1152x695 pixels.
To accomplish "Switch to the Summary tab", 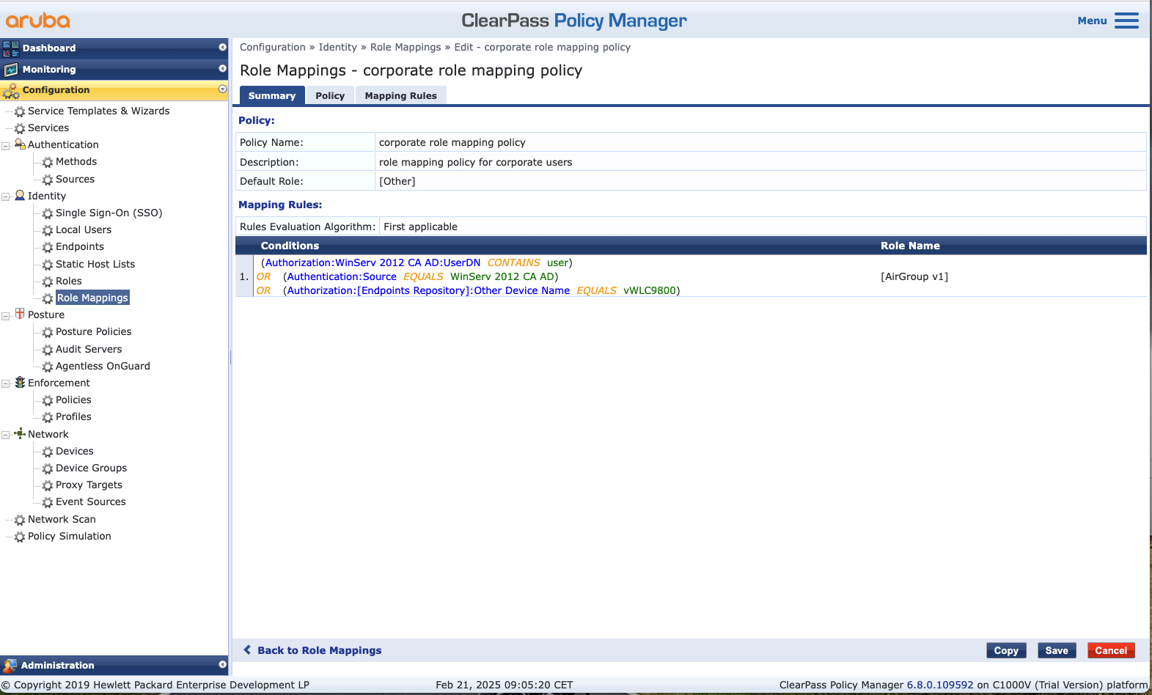I will pos(272,95).
